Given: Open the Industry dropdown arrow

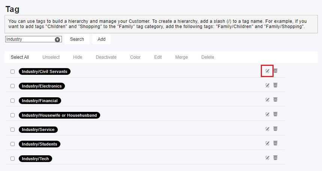Looking at the screenshot, I should (57, 40).
